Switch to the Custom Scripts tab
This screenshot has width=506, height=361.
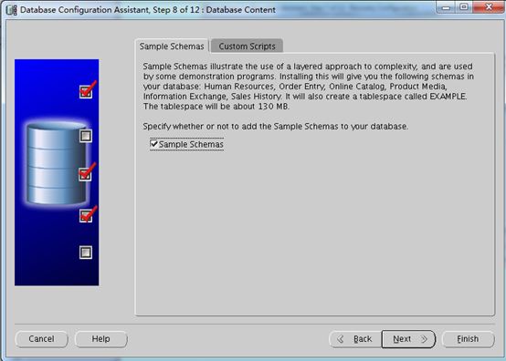pos(248,46)
